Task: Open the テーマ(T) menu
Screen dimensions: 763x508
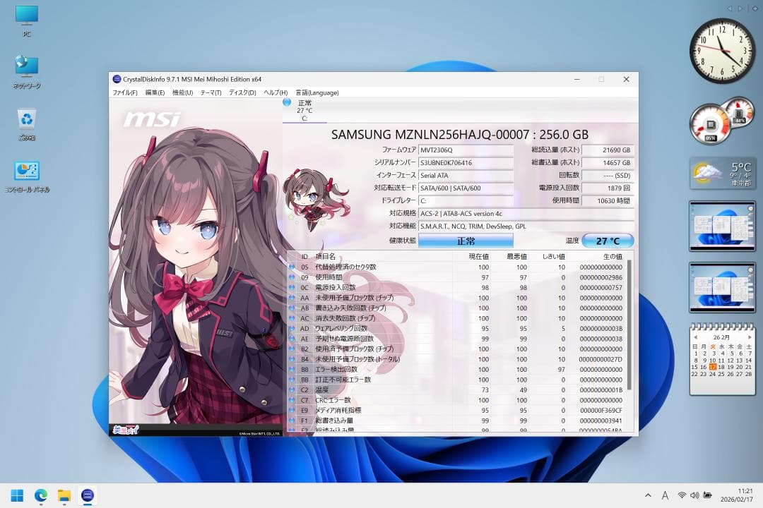Action: pos(210,92)
